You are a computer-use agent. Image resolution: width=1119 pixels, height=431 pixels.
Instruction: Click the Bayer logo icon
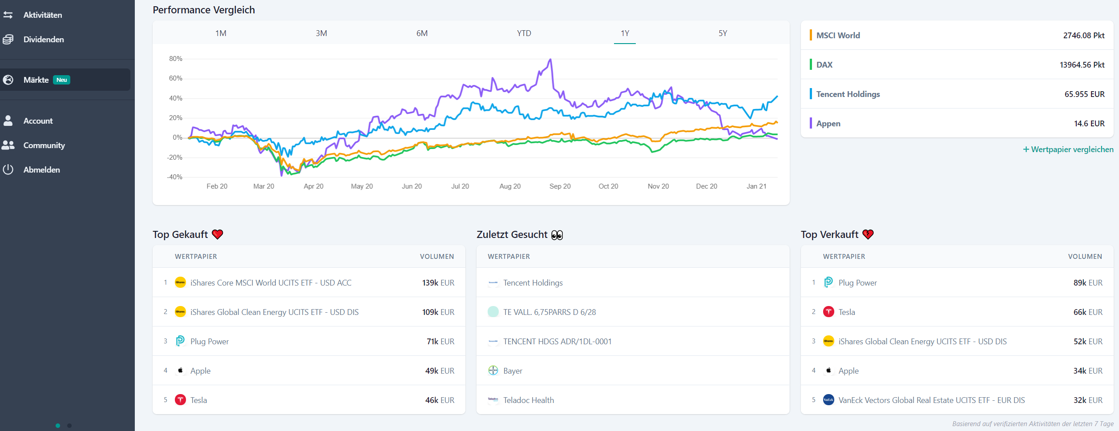point(493,371)
